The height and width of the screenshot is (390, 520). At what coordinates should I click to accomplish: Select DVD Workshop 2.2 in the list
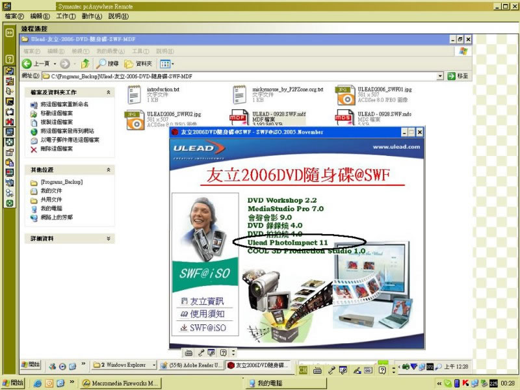point(282,200)
